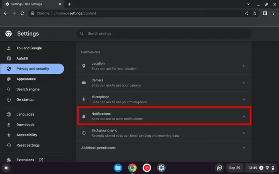Click the external link icon next to Extensions

coord(41,160)
